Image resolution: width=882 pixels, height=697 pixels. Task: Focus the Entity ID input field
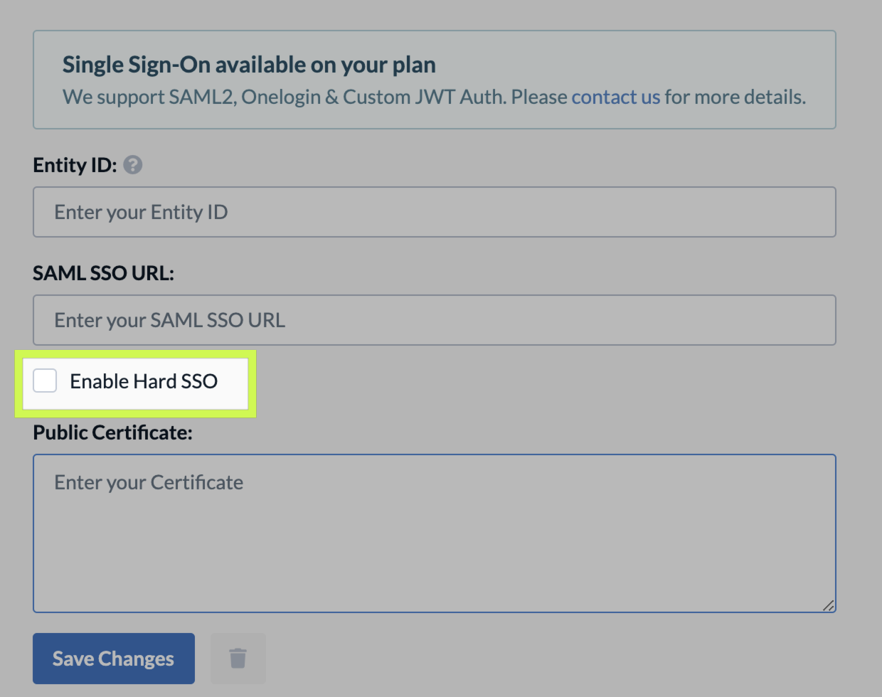pos(435,212)
